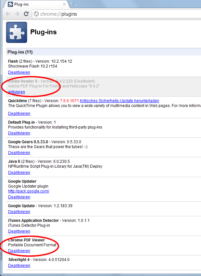Deactivate the iTunes Application Detector plug-in
Screen dimensions: 201x276
(19, 231)
